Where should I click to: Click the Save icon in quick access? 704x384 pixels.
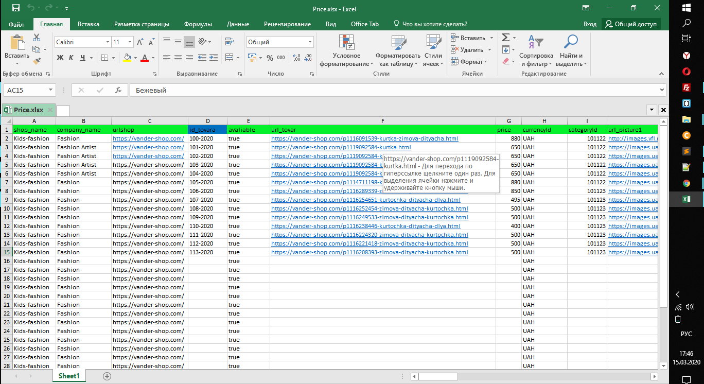[x=16, y=8]
